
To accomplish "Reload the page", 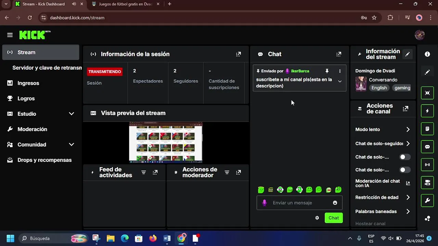I will tap(30, 18).
